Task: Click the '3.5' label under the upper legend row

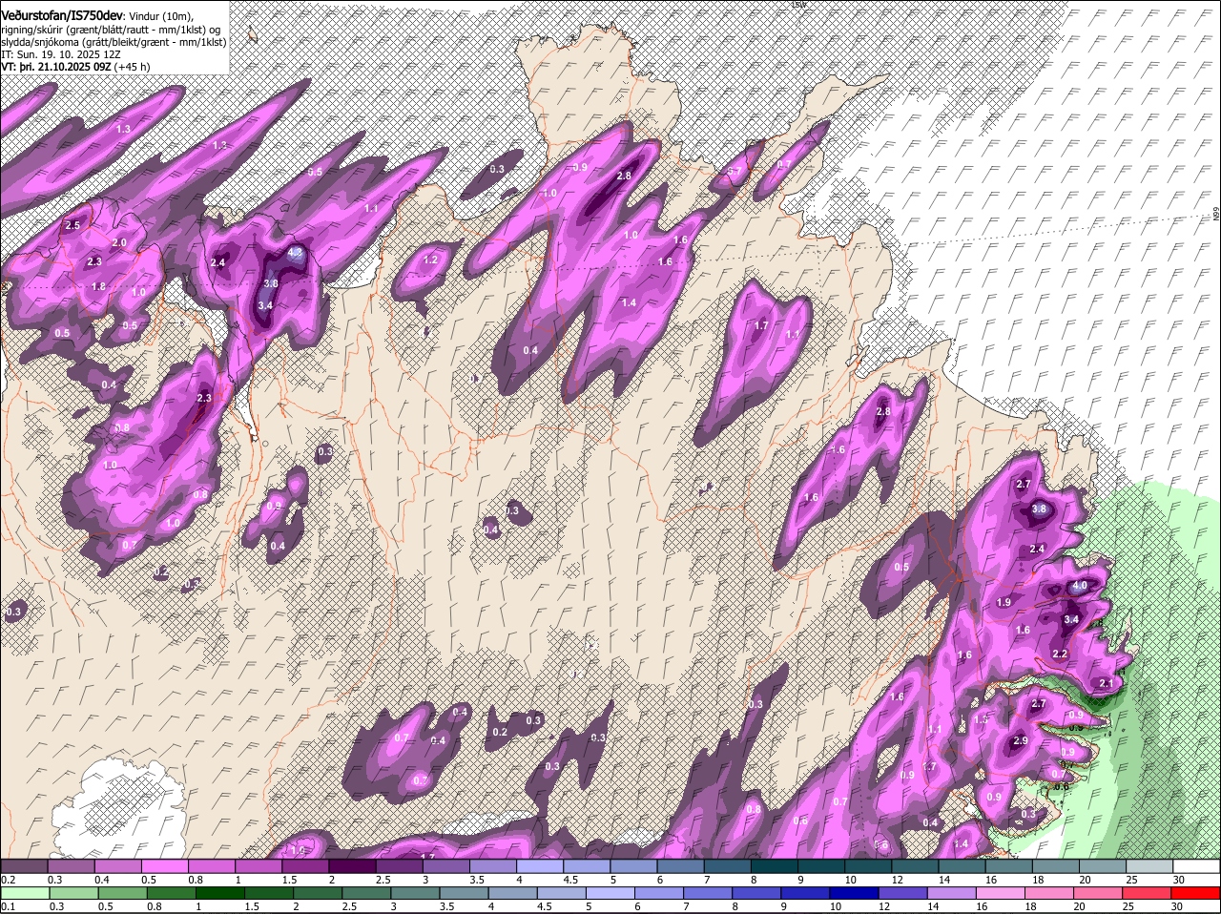Action: pos(477,880)
